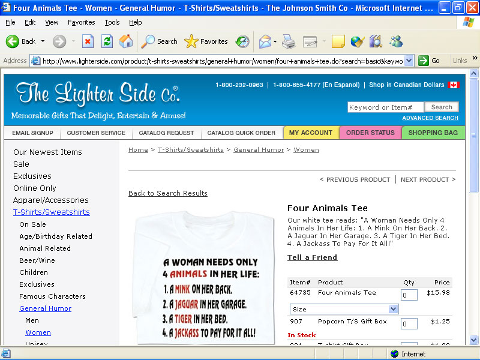Switch to the My Account tab

coord(311,133)
